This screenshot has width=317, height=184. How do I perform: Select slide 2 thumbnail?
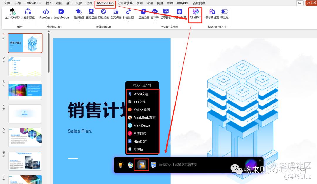(25, 67)
